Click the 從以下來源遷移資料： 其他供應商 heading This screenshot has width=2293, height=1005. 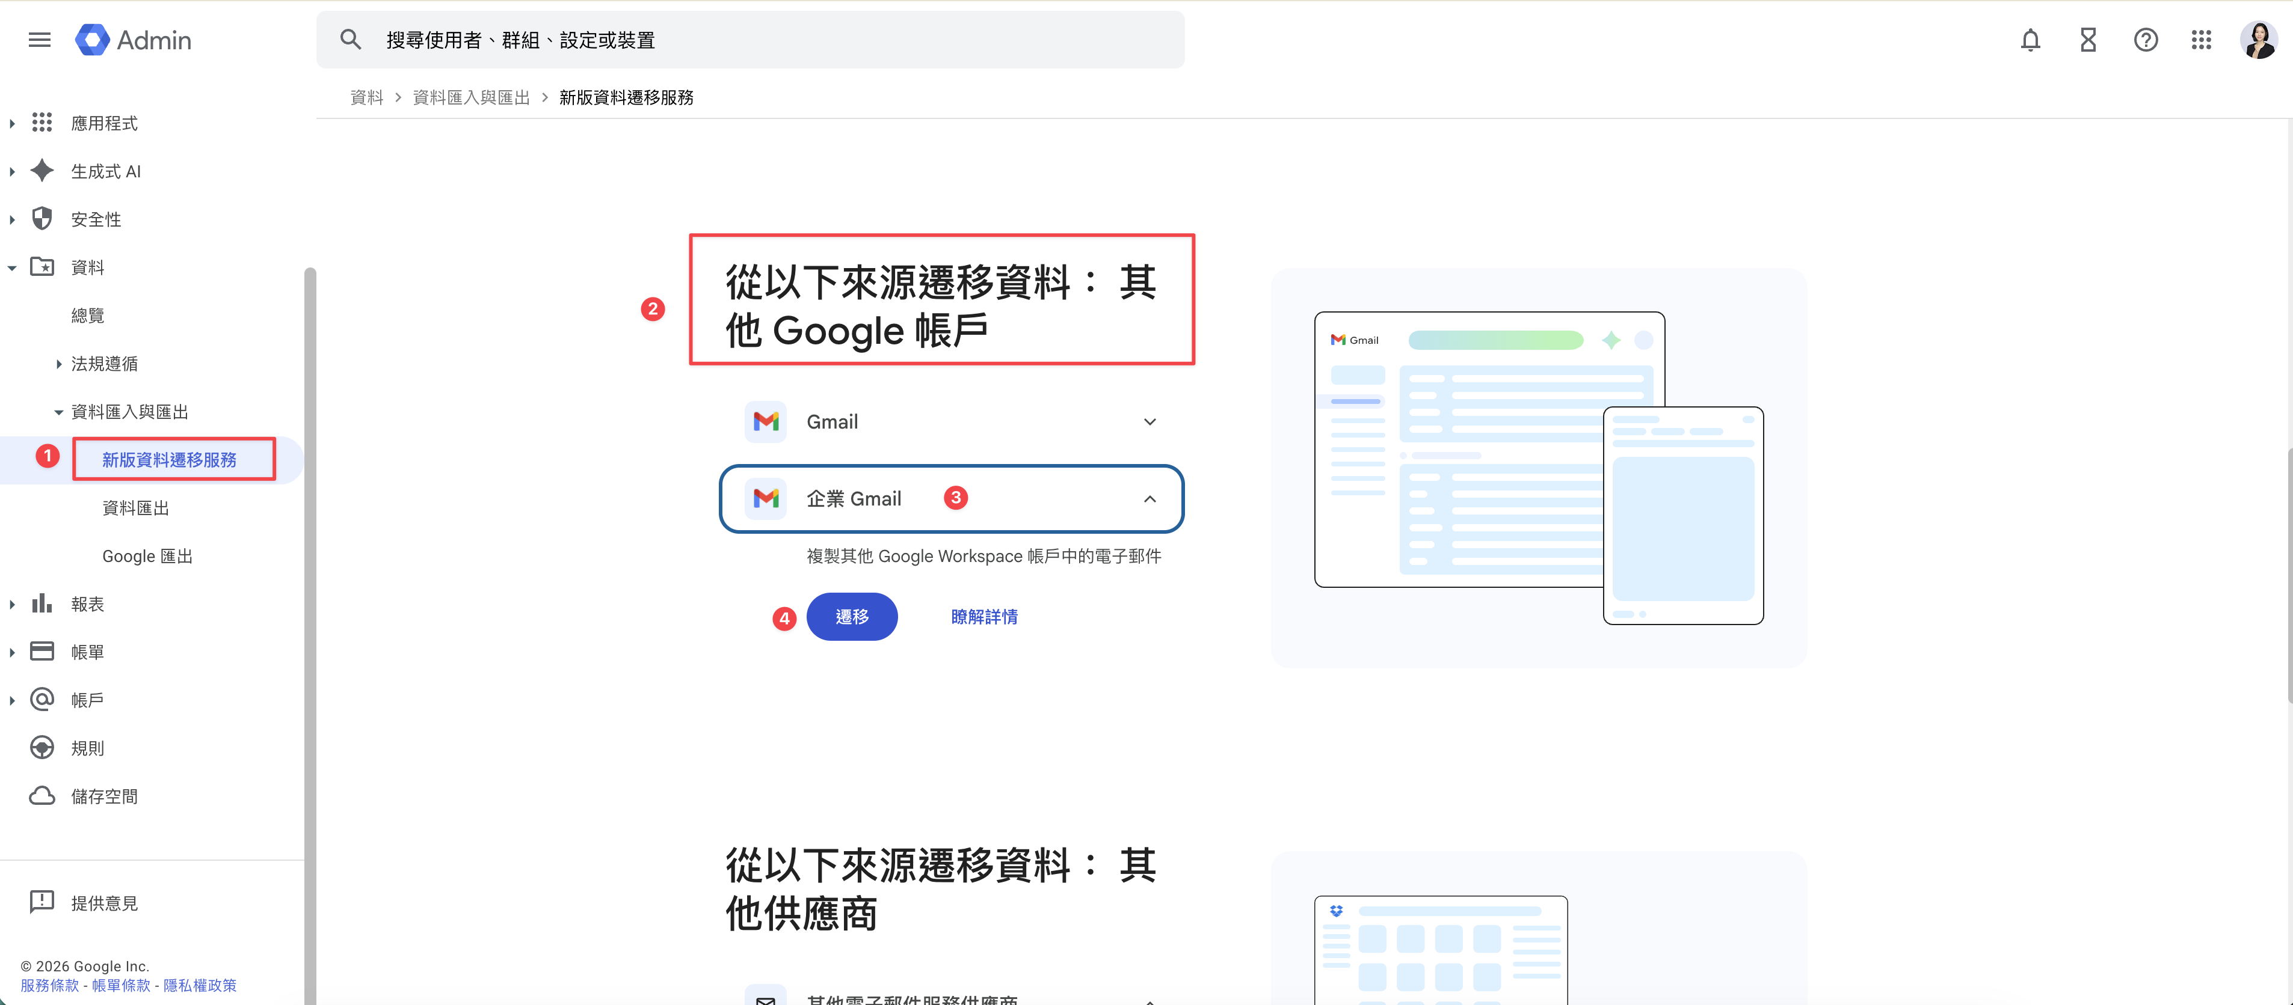click(x=940, y=888)
